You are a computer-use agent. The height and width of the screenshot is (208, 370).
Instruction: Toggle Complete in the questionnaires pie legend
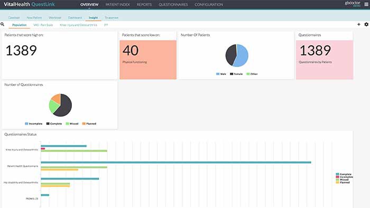pos(54,124)
